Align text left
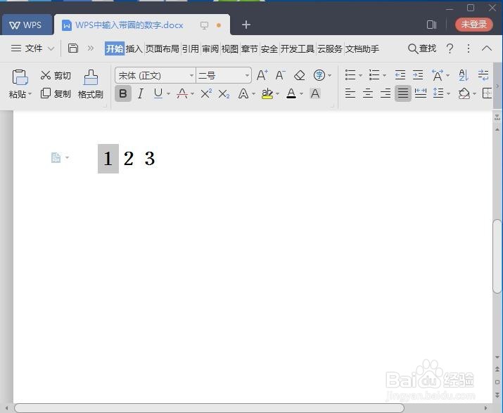This screenshot has width=503, height=413. coord(350,93)
